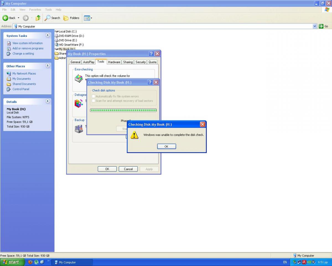
Task: Open the View menu
Action: (x=22, y=10)
